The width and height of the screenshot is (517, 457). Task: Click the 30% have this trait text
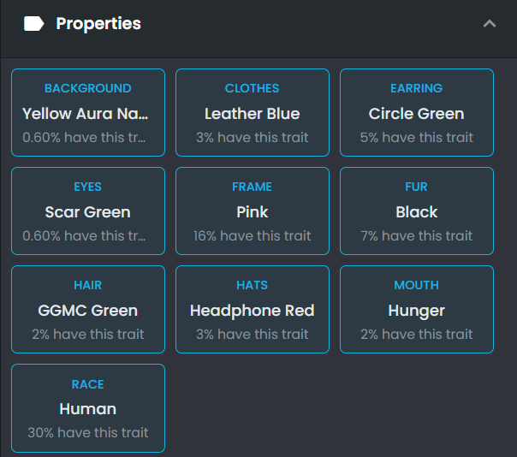tap(88, 433)
